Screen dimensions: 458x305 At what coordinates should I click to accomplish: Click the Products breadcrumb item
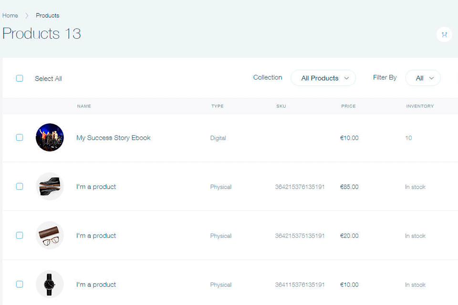point(48,16)
